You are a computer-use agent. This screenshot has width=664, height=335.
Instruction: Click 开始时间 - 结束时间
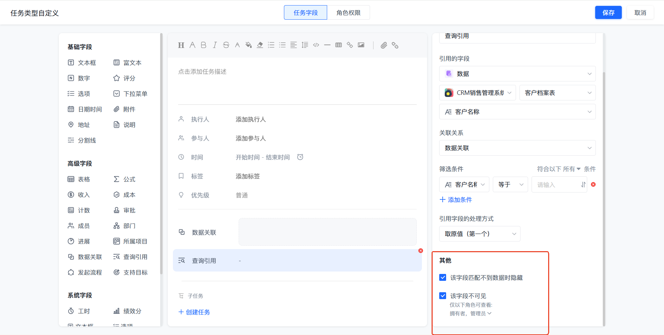[263, 157]
